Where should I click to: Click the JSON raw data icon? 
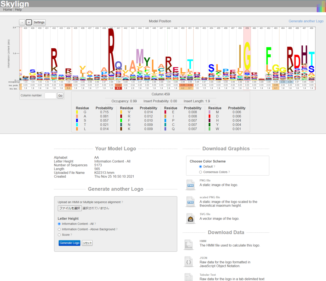coord(189,262)
